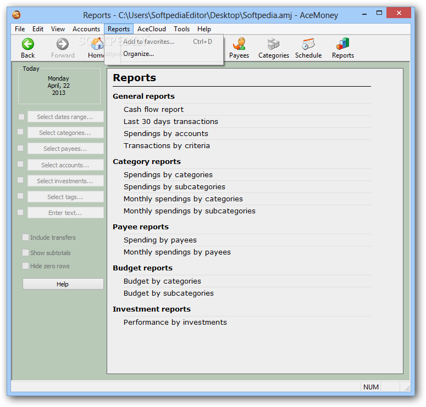Choose Add to favorites menu entry
The height and width of the screenshot is (407, 426).
[164, 42]
